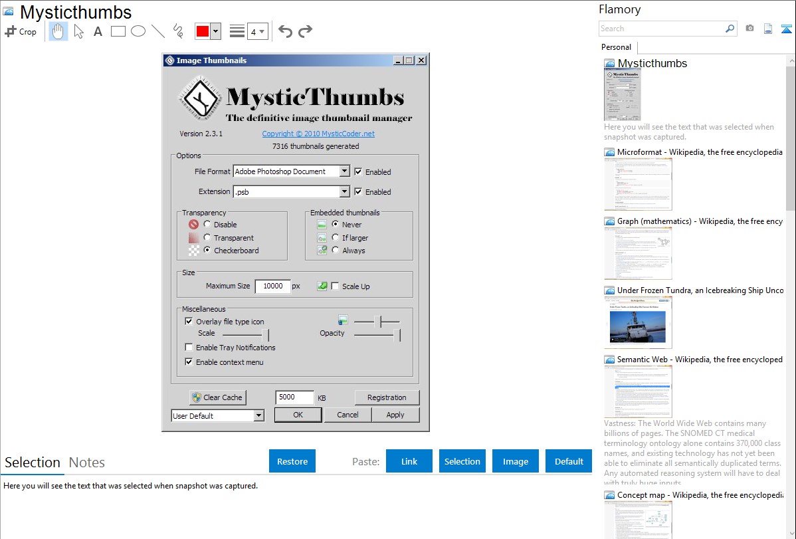Click the Image Thumbnails title bar icon
The height and width of the screenshot is (539, 796).
(x=170, y=60)
